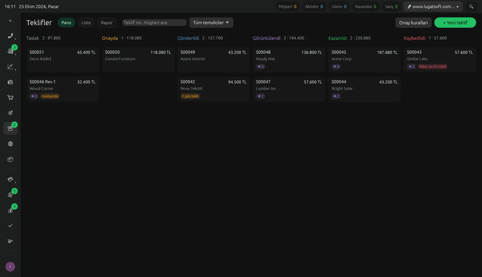Click the views badge on S00048 Ready Mat

[261, 67]
